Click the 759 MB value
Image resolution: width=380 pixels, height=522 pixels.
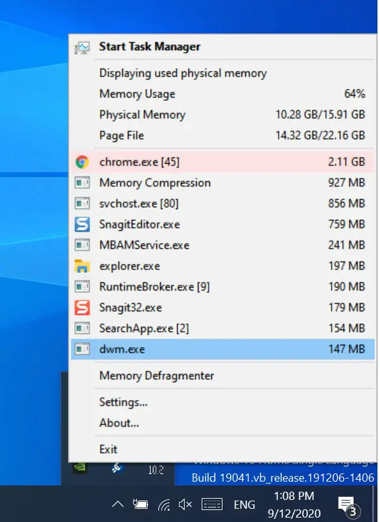[347, 224]
